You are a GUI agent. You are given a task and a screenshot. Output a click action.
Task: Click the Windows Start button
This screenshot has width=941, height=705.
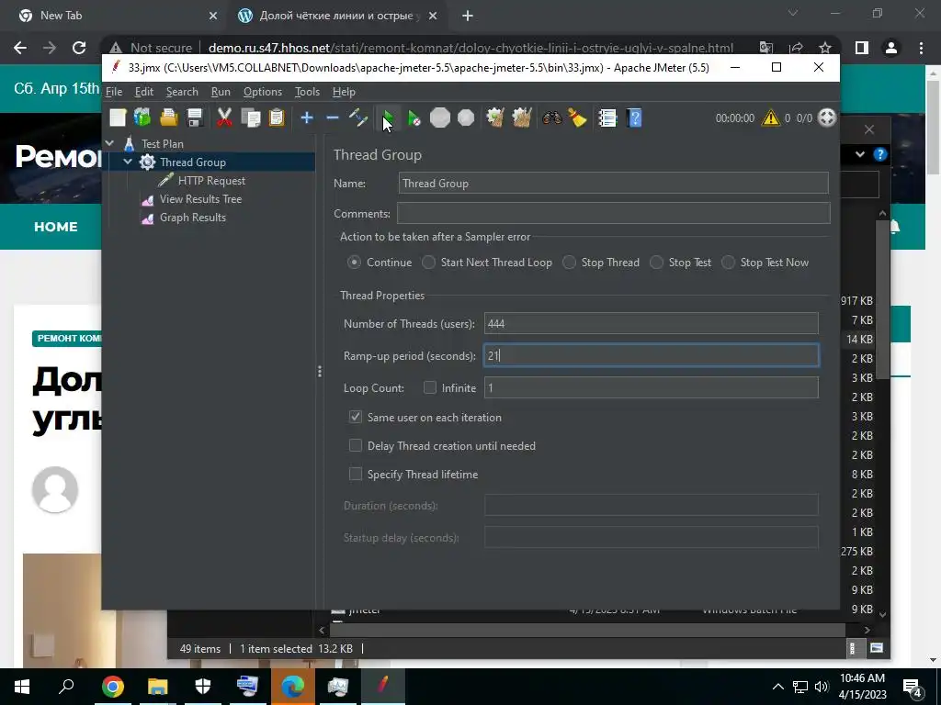pyautogui.click(x=22, y=687)
